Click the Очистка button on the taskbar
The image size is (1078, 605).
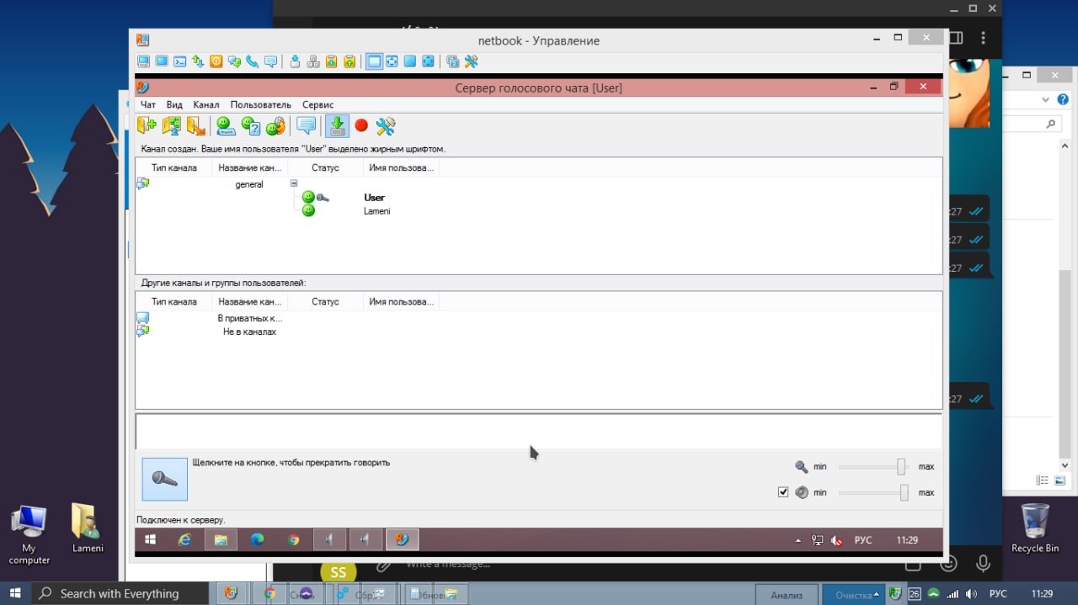[x=853, y=595]
